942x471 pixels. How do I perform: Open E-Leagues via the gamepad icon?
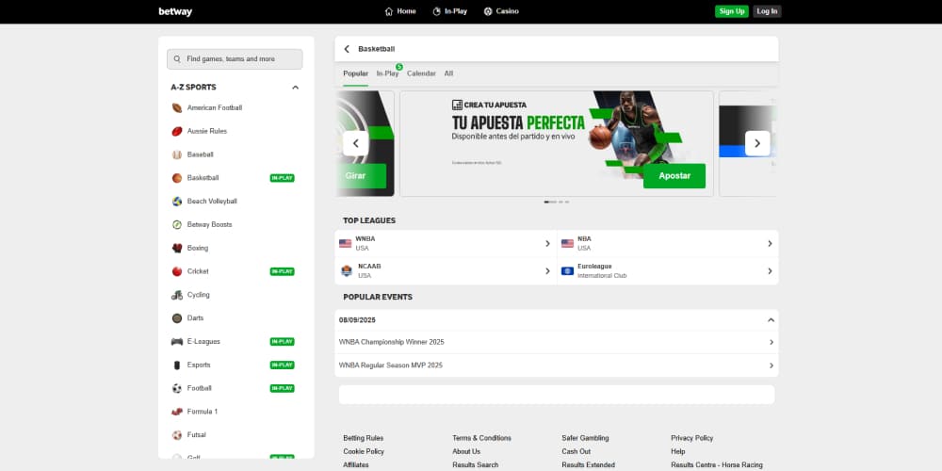176,342
